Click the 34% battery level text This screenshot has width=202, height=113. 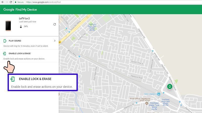pyautogui.click(x=26, y=26)
